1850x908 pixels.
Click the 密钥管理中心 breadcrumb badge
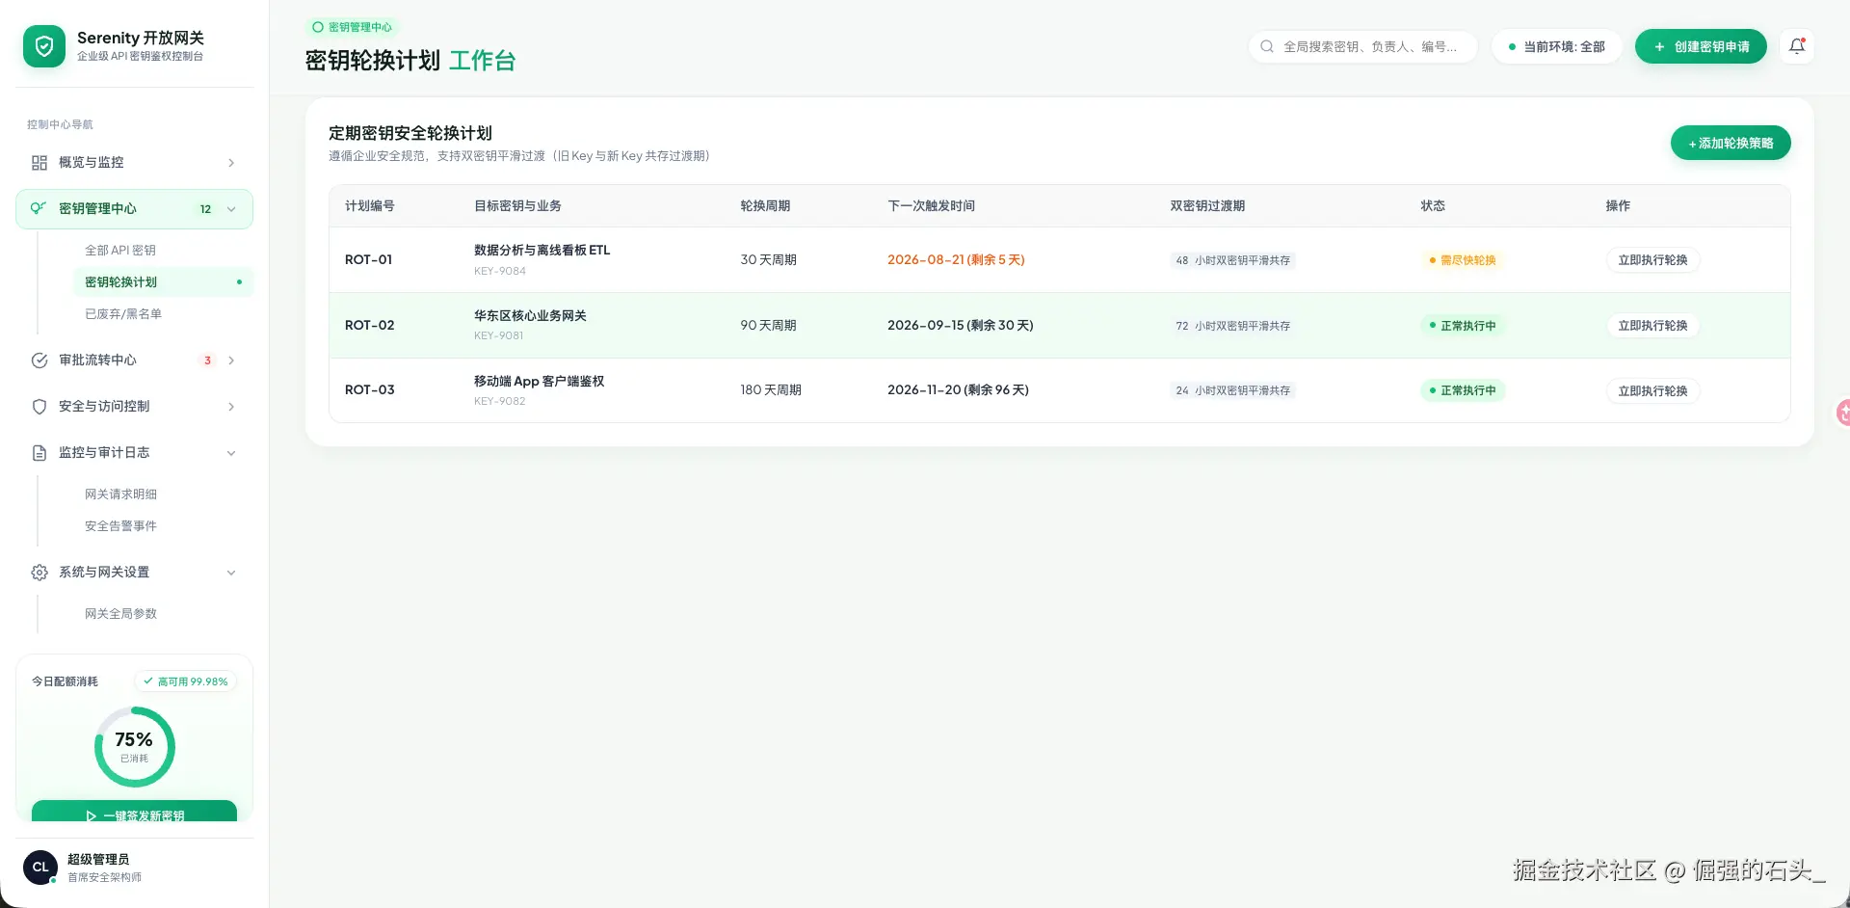[352, 27]
